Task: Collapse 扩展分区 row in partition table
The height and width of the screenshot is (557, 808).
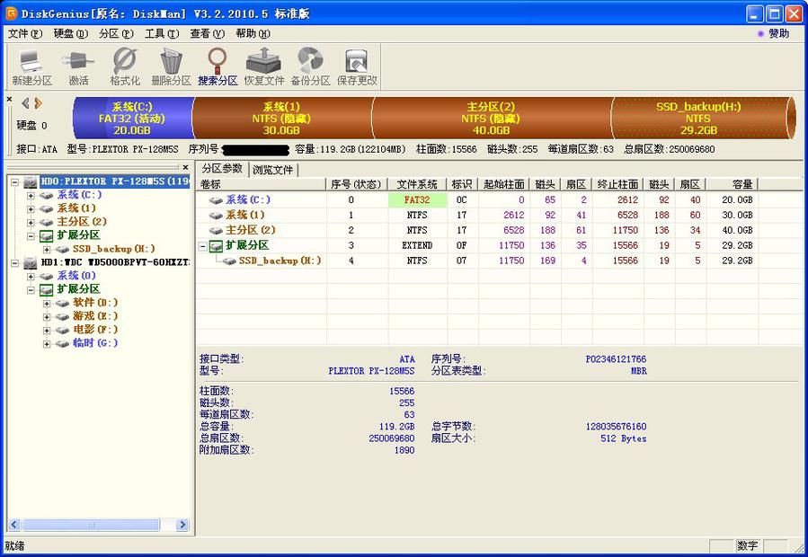Action: click(x=203, y=246)
